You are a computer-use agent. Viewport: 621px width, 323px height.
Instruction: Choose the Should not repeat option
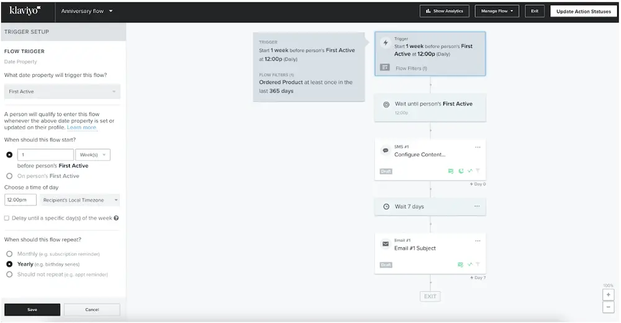coord(9,274)
